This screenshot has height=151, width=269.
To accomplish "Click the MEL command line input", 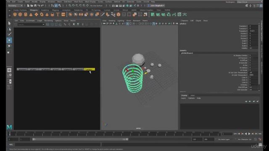I will pyautogui.click(x=58, y=145).
